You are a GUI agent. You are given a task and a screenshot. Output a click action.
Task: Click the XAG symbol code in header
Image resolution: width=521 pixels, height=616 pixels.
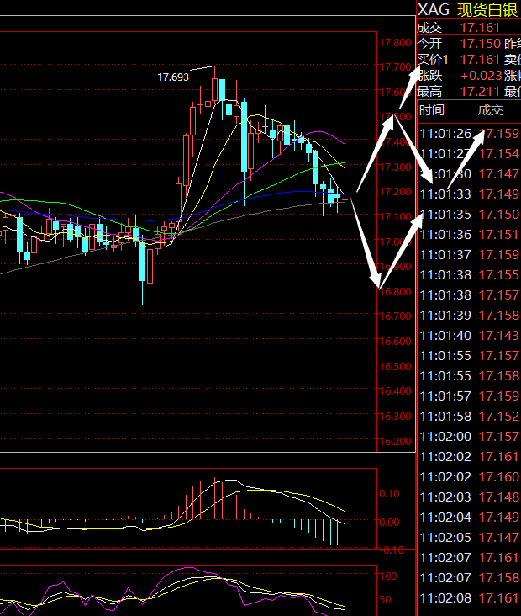pos(434,9)
